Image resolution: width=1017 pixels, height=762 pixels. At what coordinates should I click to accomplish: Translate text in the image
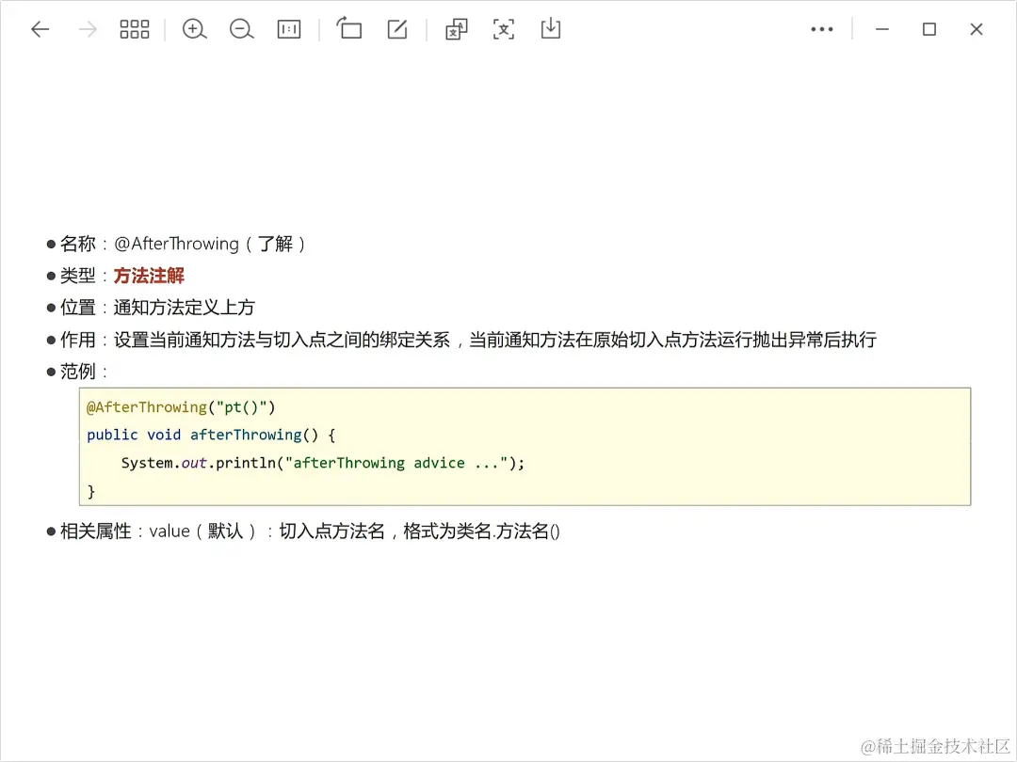456,29
